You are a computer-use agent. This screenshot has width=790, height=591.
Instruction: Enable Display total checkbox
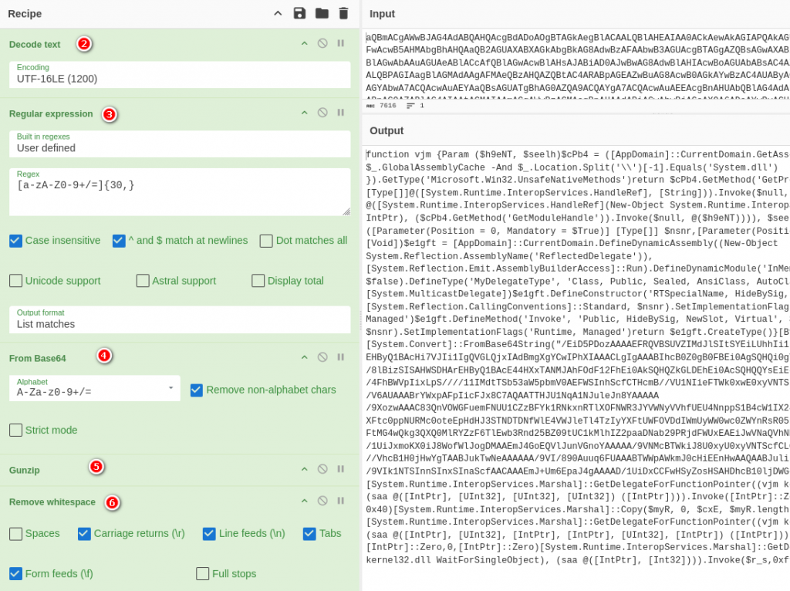click(258, 281)
